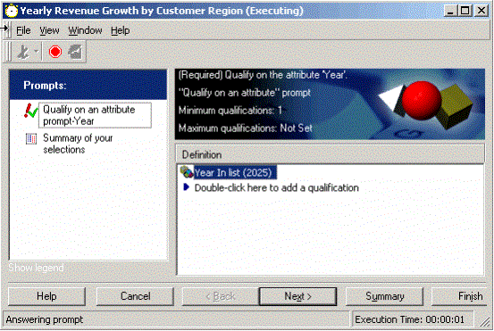The width and height of the screenshot is (494, 331).
Task: Click the required prompt checkmark icon
Action: [30, 111]
